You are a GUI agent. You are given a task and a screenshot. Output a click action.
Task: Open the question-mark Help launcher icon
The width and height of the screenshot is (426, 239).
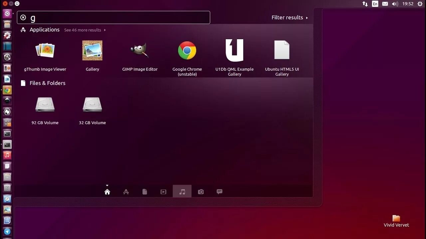coord(7,188)
